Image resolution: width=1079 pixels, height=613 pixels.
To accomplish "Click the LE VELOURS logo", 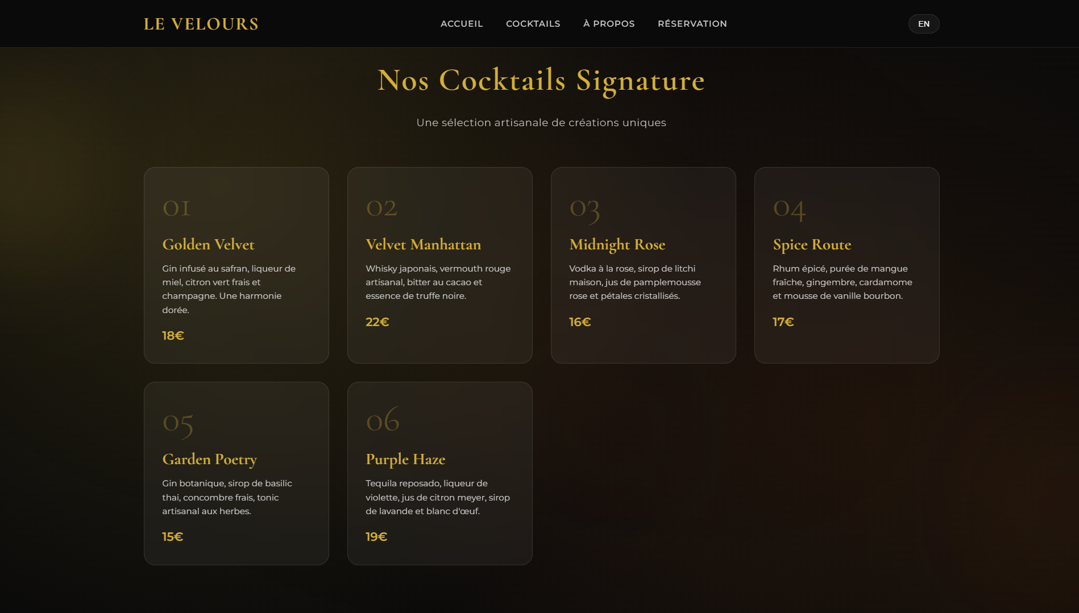I will coord(201,24).
